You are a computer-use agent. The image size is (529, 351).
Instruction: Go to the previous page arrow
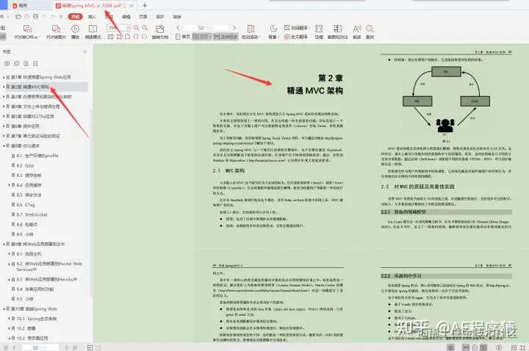(x=178, y=28)
